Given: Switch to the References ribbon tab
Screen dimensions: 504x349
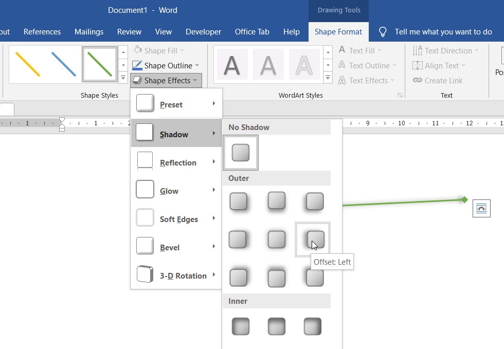Looking at the screenshot, I should click(42, 32).
